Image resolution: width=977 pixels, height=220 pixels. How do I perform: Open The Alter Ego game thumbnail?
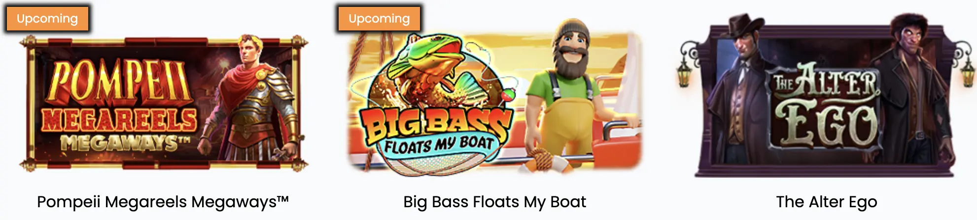pos(826,96)
